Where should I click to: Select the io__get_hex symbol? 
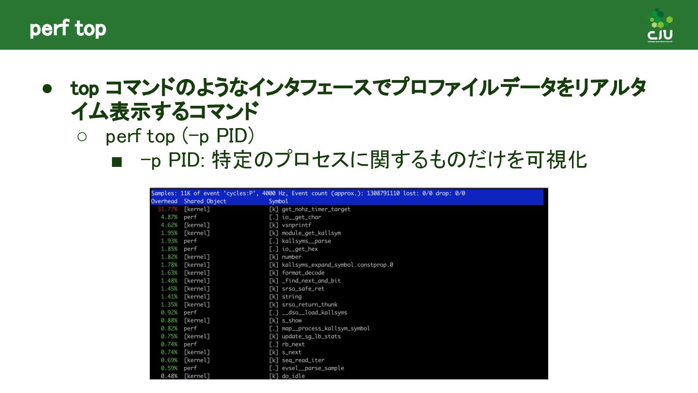(x=300, y=249)
